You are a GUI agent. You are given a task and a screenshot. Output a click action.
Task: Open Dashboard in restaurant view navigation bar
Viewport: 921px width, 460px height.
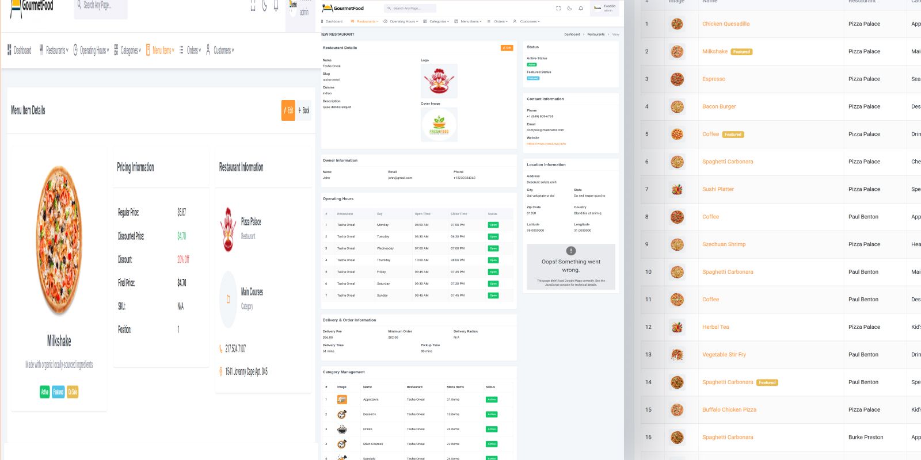[332, 21]
